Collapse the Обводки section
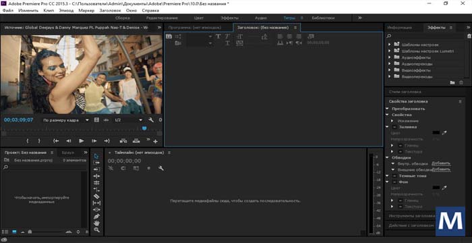Viewport: 472px width, 243px height. (x=388, y=158)
